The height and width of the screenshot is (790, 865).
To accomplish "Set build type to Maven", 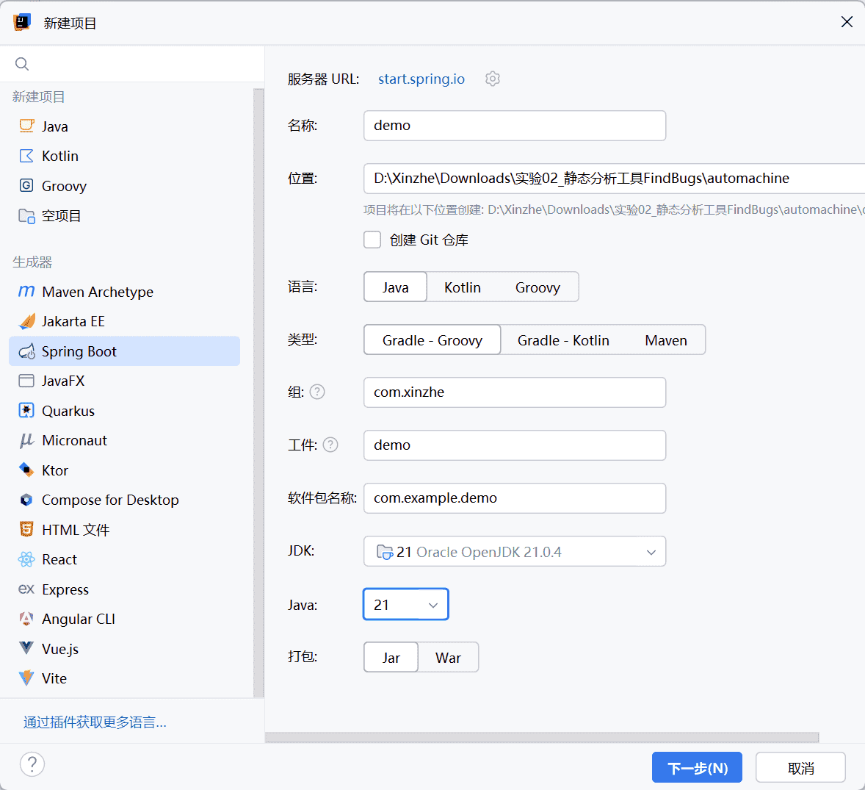I will 666,340.
